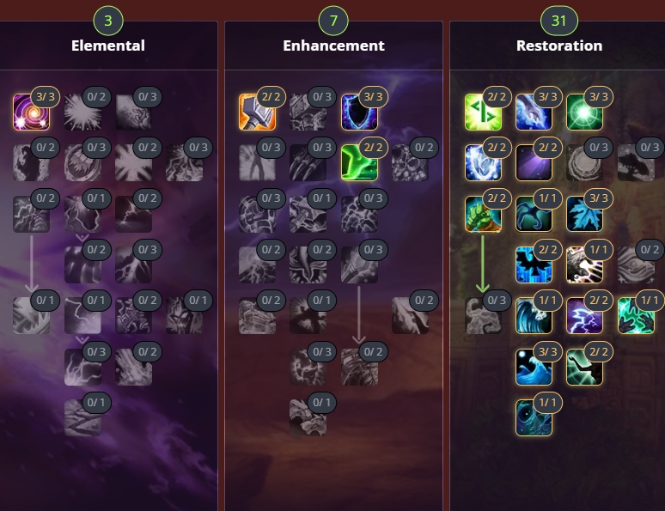Image resolution: width=665 pixels, height=511 pixels.
Task: Click the 31 points counter above Restoration
Action: tap(559, 21)
